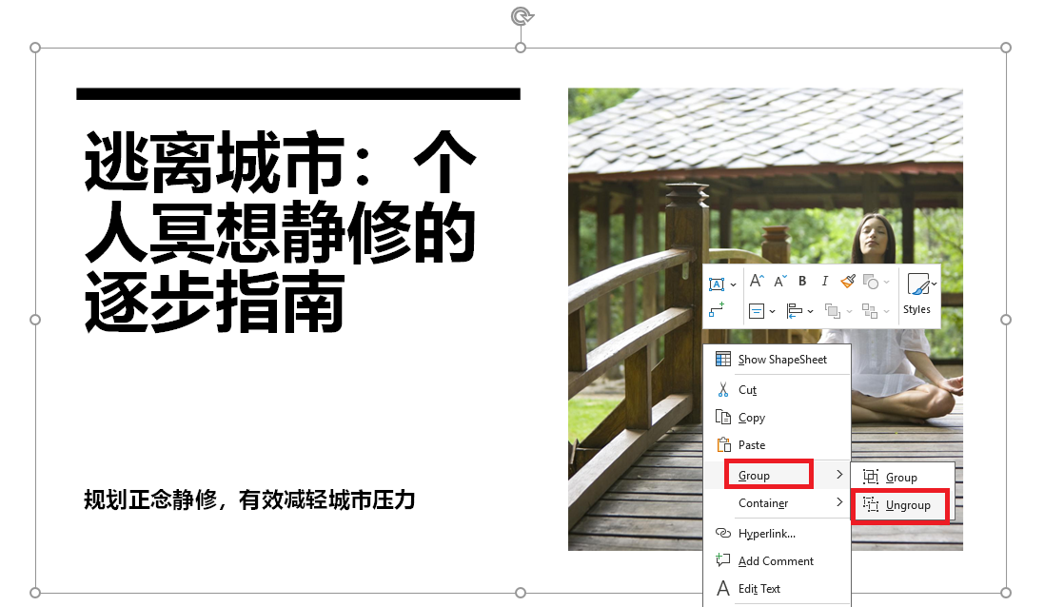1044x607 pixels.
Task: Click the rotation handle above the shape
Action: 522,16
